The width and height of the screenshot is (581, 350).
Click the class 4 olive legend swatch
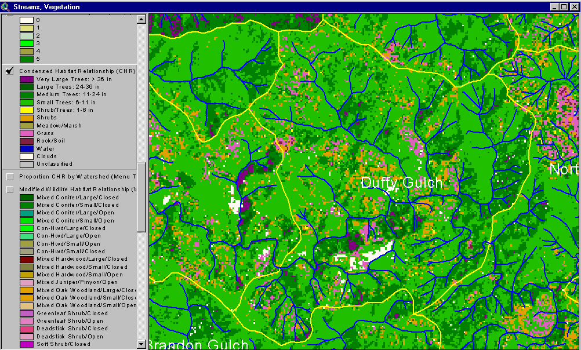(x=27, y=52)
